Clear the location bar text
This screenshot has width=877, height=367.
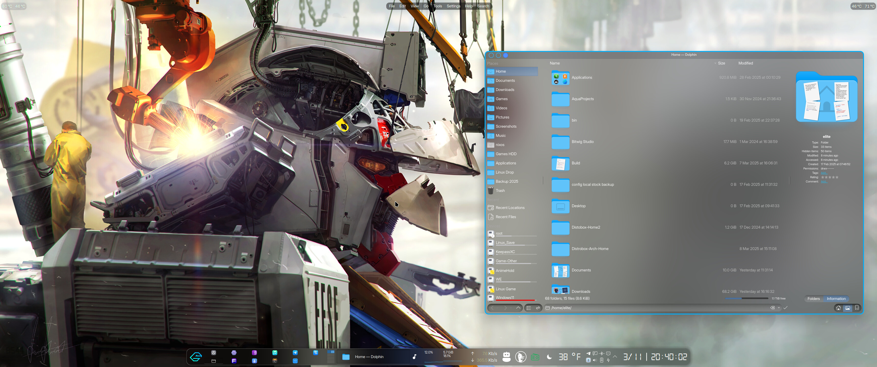click(772, 308)
